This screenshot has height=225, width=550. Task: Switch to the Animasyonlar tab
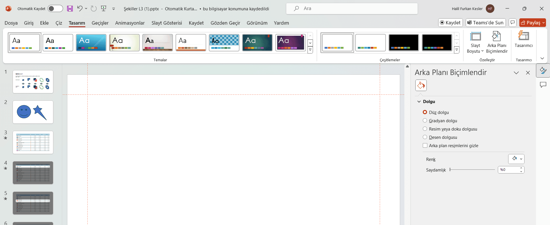130,23
